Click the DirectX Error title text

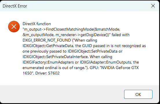pos(15,6)
